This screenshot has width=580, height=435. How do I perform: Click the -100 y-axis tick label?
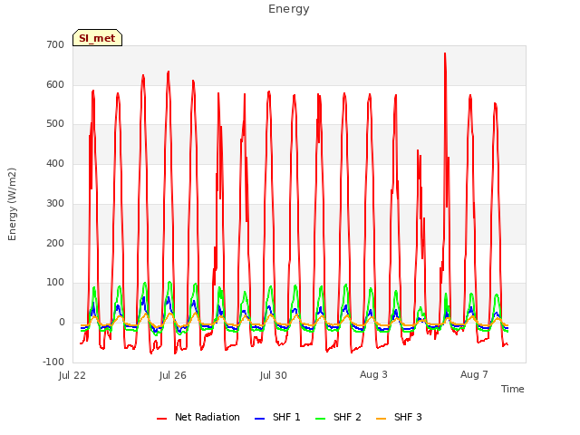point(53,362)
